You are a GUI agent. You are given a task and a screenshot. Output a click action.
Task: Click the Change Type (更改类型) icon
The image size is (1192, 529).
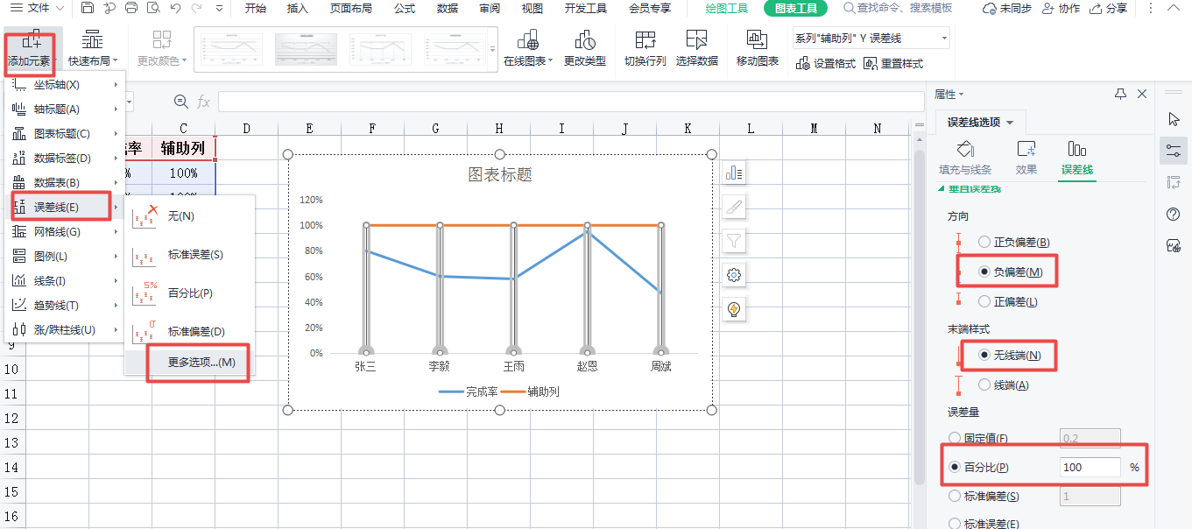coord(585,40)
